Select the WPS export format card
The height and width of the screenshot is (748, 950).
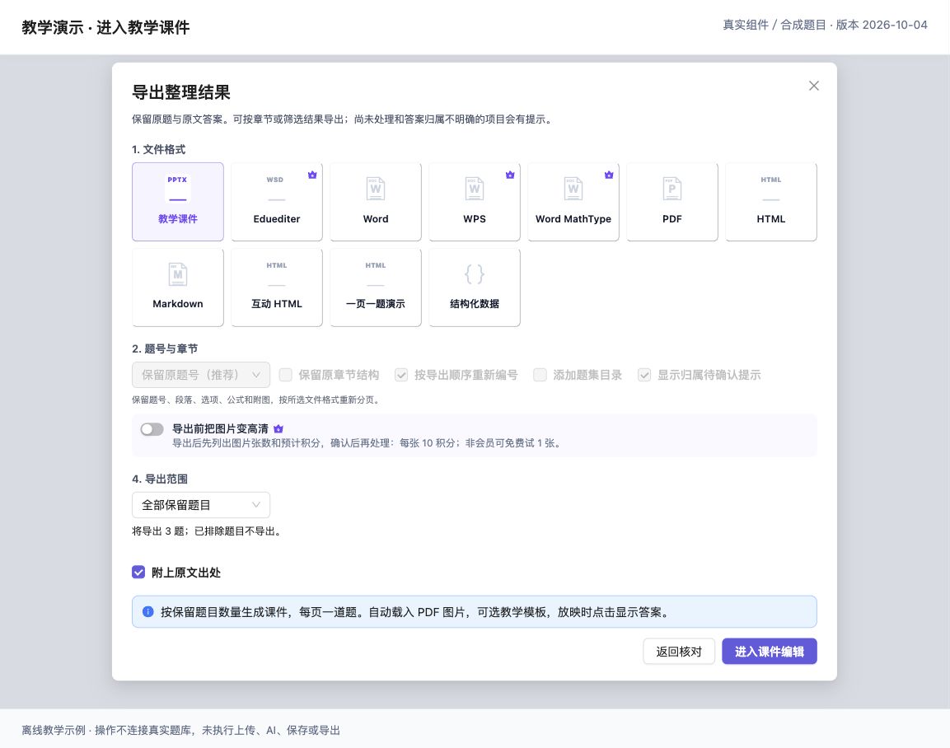coord(475,202)
